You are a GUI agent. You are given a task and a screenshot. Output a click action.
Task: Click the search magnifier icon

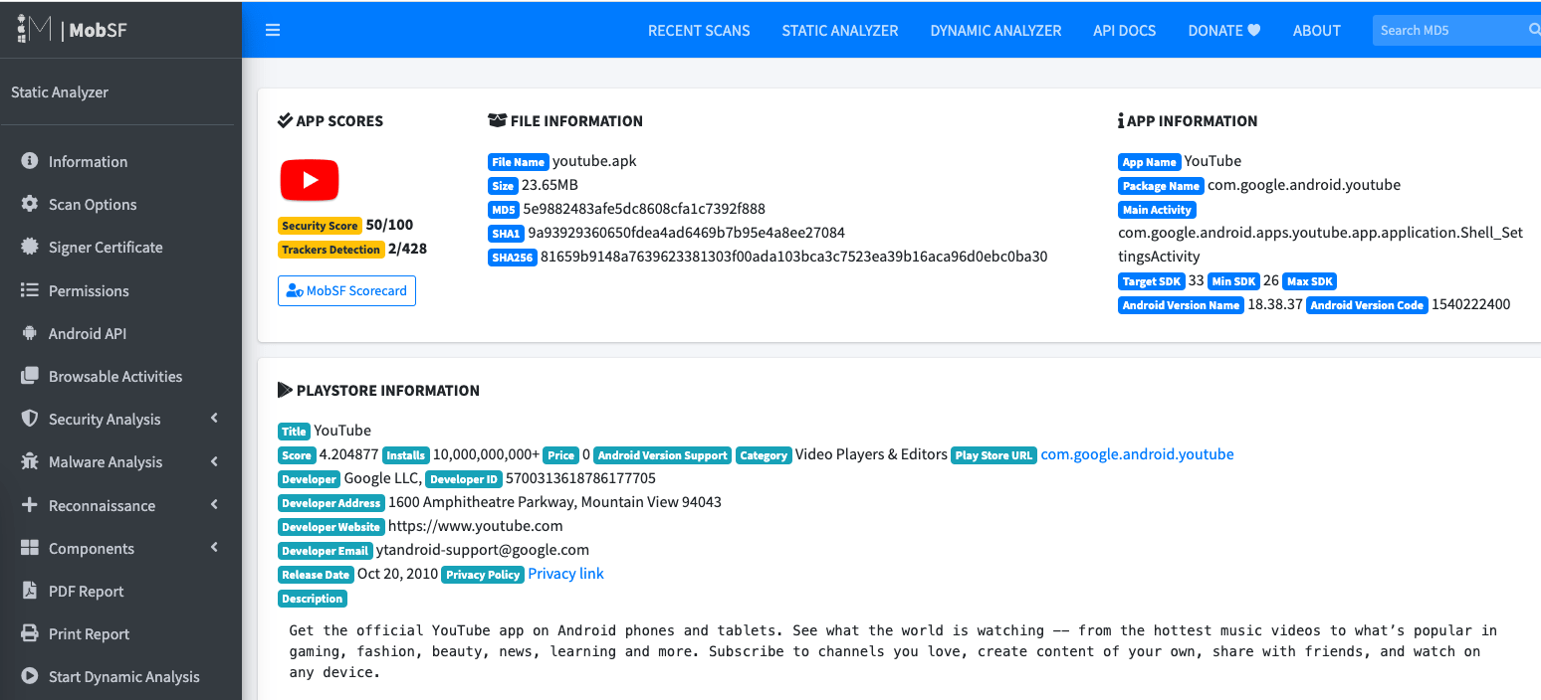(x=1533, y=30)
